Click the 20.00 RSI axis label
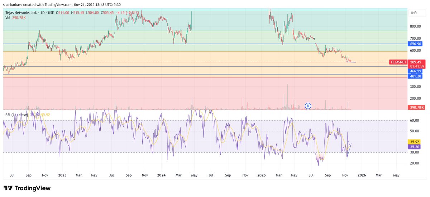 [414, 163]
